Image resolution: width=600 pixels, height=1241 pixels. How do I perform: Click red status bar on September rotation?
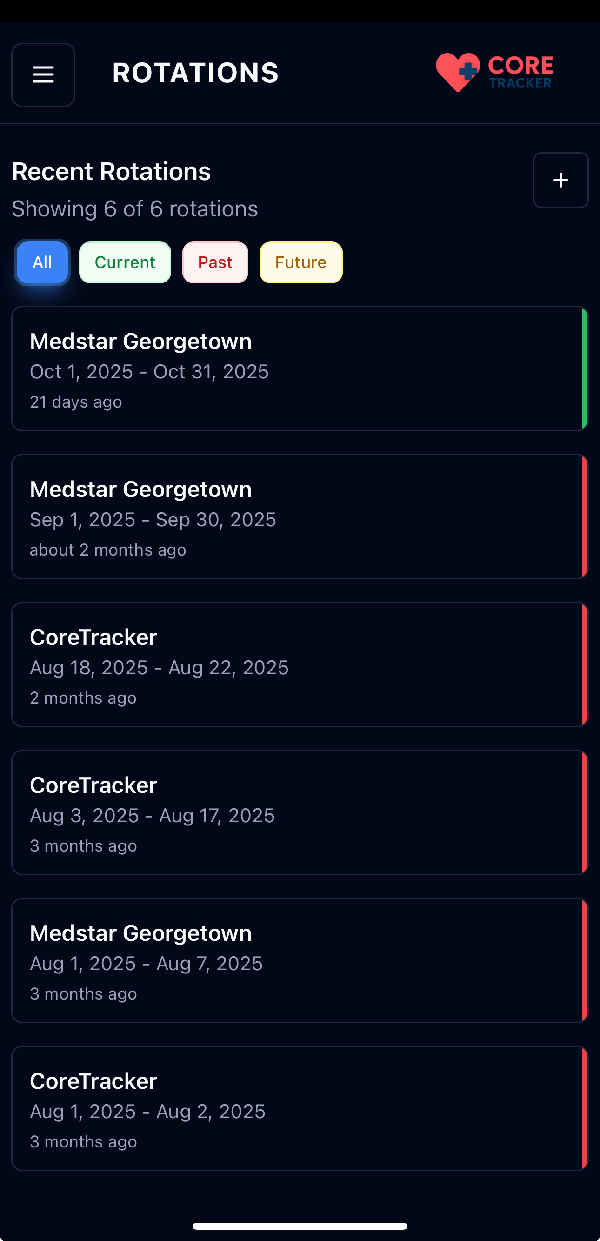coord(584,517)
